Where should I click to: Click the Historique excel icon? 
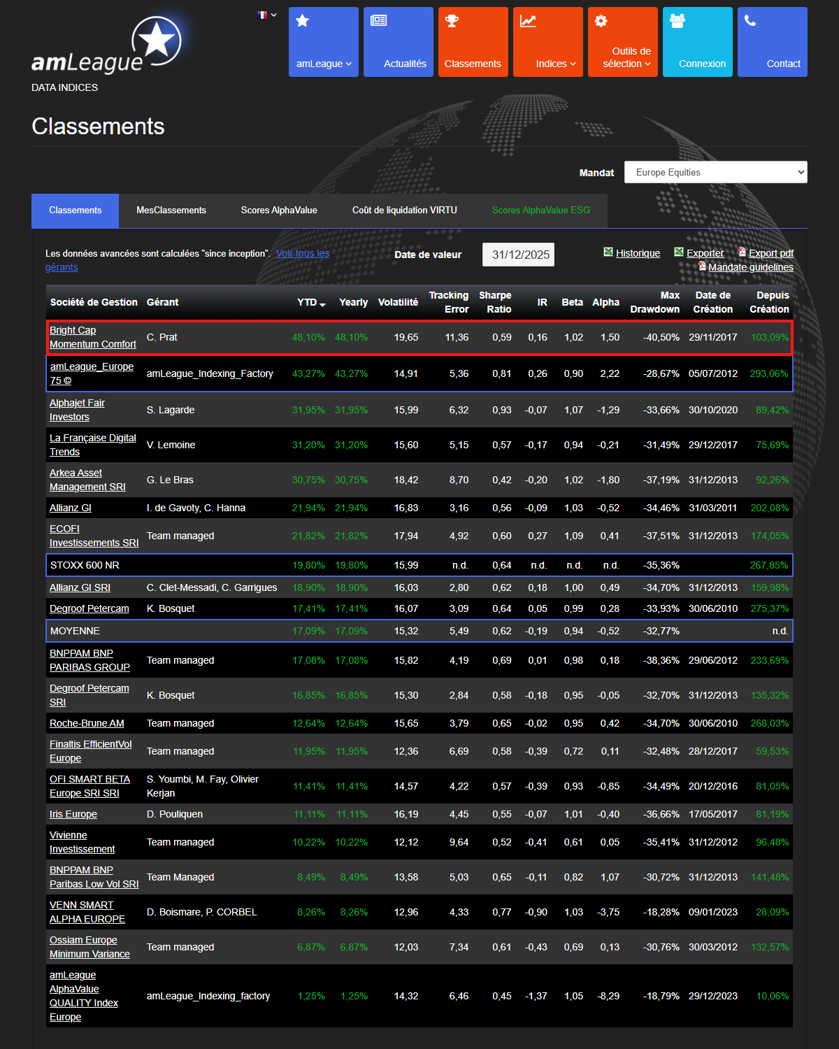(608, 252)
